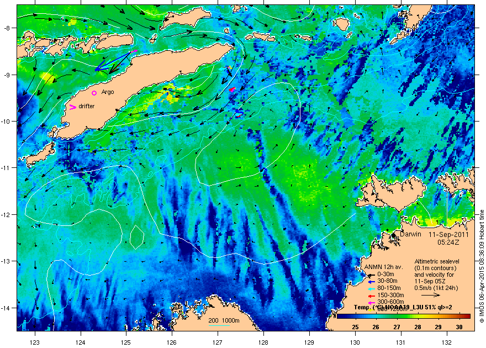The height and width of the screenshot is (348, 486).
Task: Click the date 11-Sep-2011
Action: [448, 235]
